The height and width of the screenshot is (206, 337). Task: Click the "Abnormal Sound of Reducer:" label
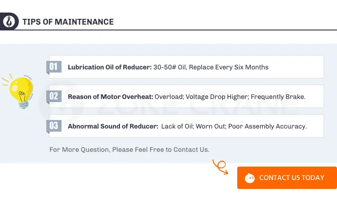click(x=112, y=126)
